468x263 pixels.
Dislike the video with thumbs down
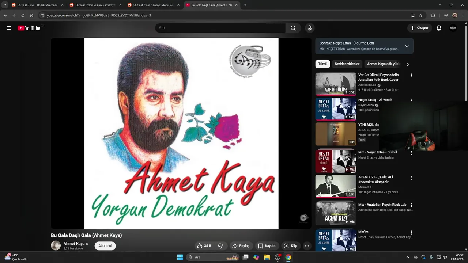pyautogui.click(x=220, y=246)
